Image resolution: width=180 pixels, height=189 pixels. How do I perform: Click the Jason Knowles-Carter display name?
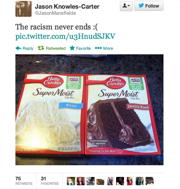pos(67,6)
